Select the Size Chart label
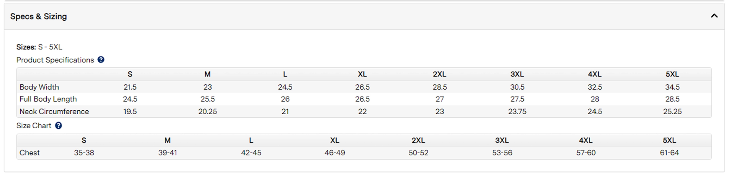The height and width of the screenshot is (176, 734). [x=34, y=126]
